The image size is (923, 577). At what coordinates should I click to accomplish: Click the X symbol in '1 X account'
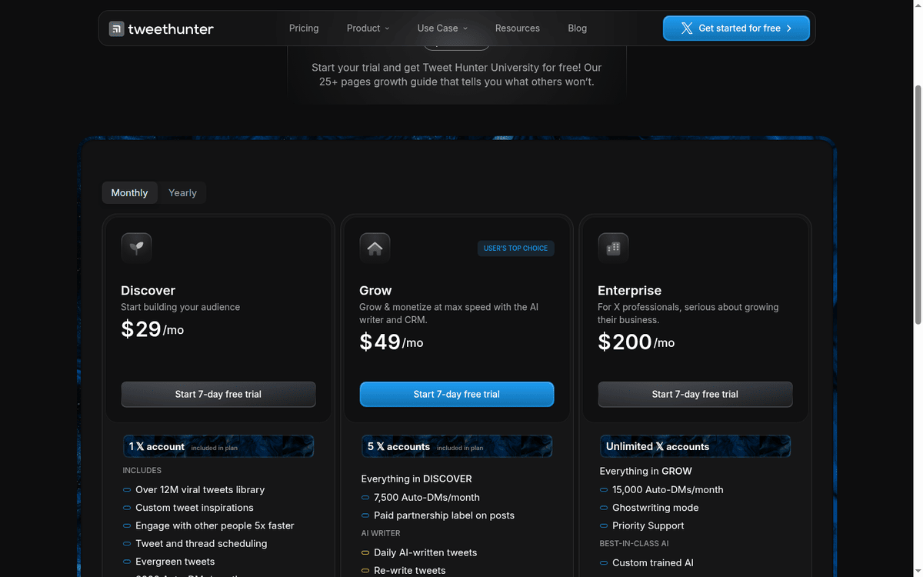[140, 447]
